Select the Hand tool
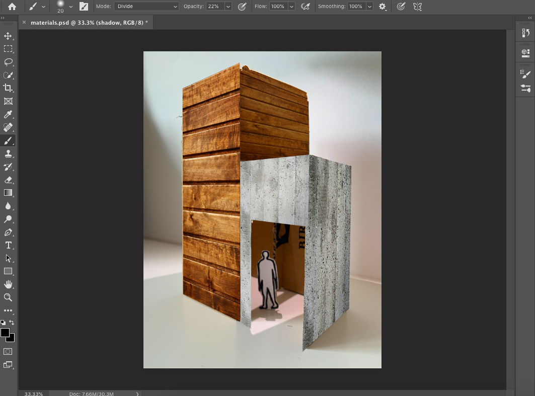The height and width of the screenshot is (396, 535). 8,284
